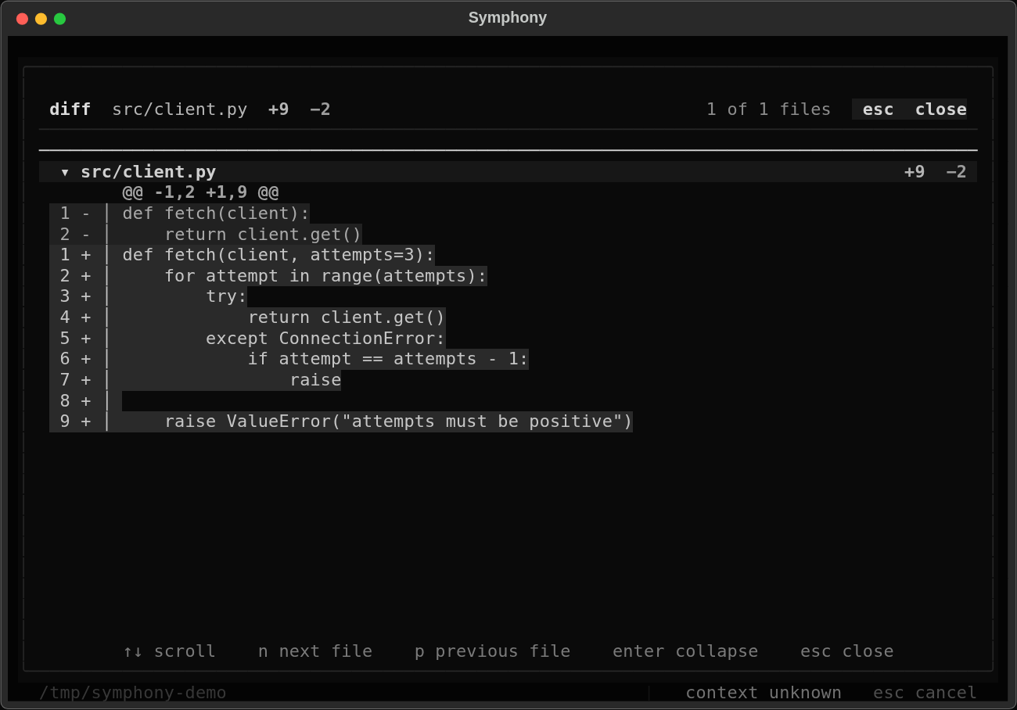Click 'esc cancel' in the status bar
The height and width of the screenshot is (710, 1017).
coord(925,693)
